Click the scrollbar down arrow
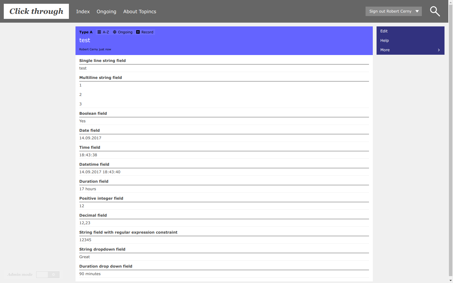The height and width of the screenshot is (283, 453). 450,280
